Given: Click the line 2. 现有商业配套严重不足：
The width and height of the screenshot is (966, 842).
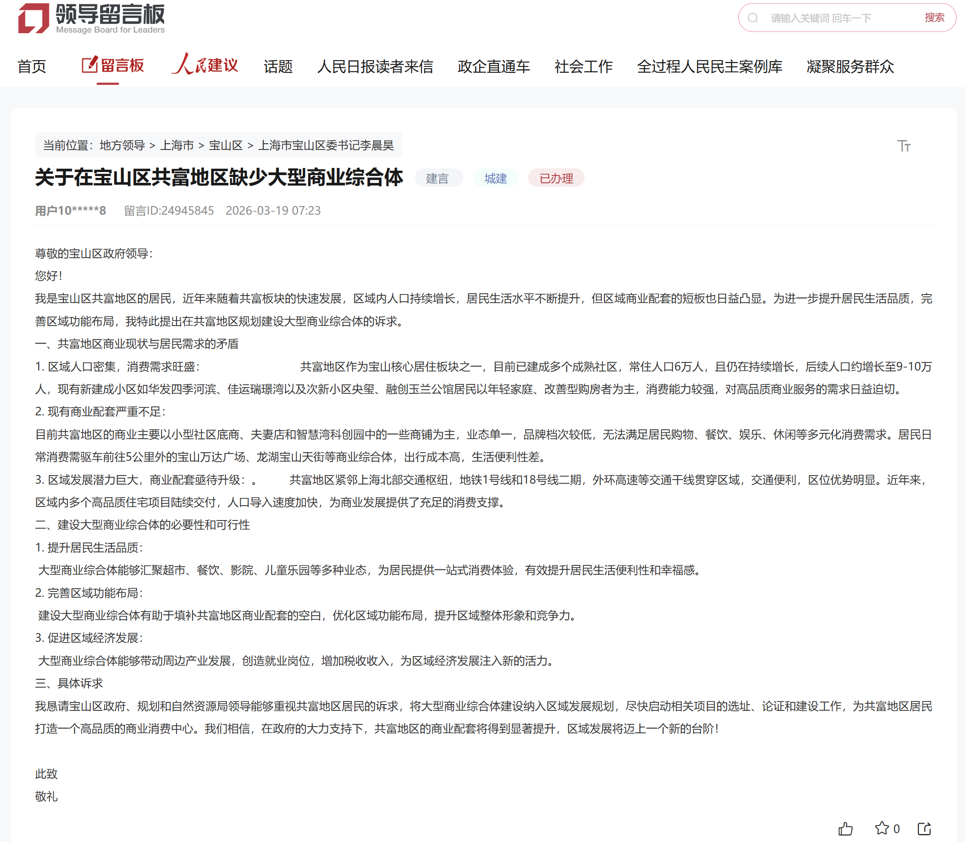Looking at the screenshot, I should pyautogui.click(x=101, y=412).
